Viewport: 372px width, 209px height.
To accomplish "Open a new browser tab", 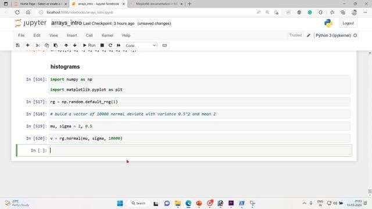I will pos(189,4).
